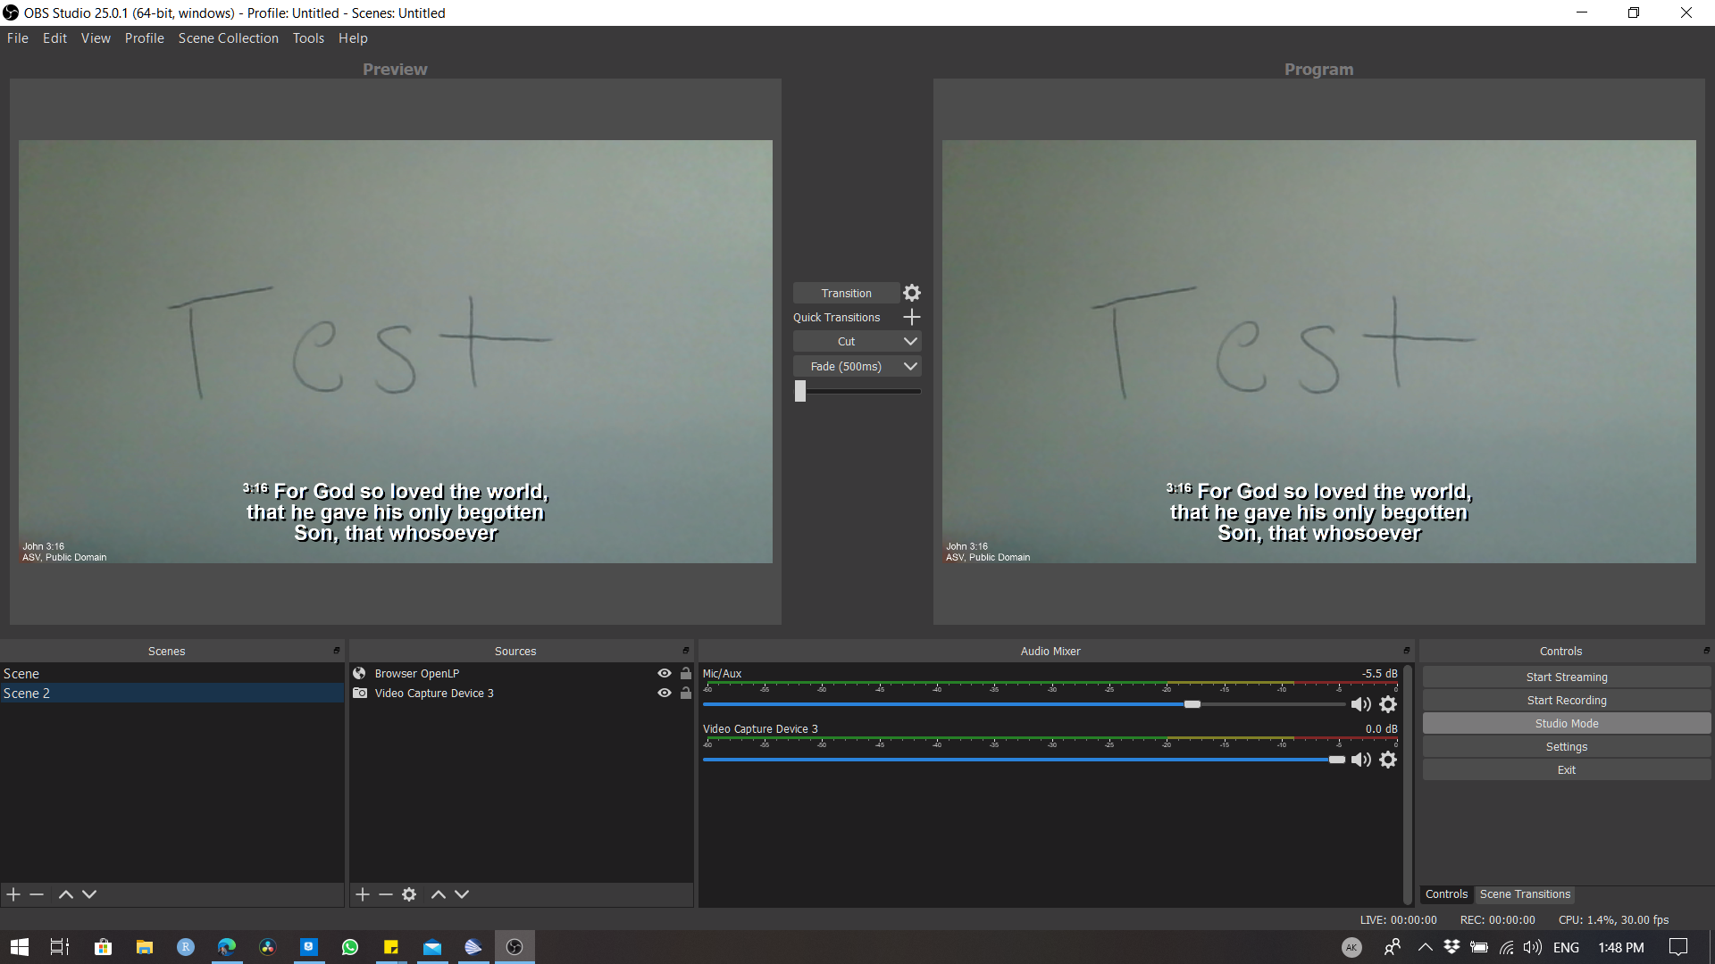Remove the selected source

[385, 893]
